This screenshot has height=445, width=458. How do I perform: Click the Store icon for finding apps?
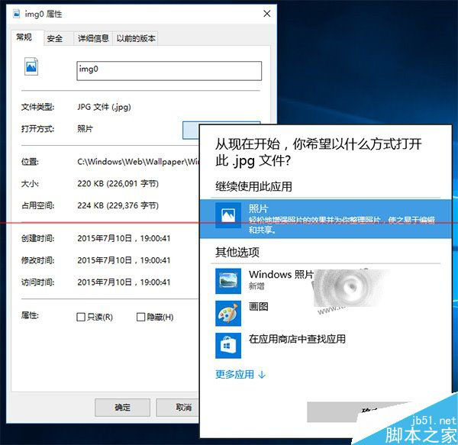coord(228,346)
